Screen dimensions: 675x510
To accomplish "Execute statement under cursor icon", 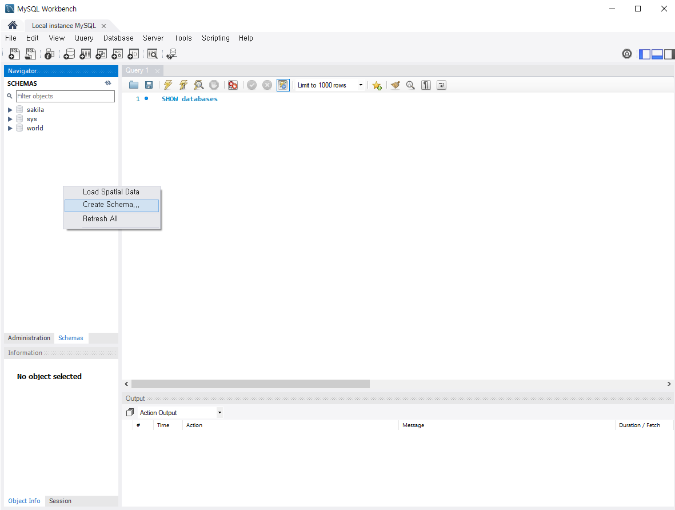I will 183,85.
